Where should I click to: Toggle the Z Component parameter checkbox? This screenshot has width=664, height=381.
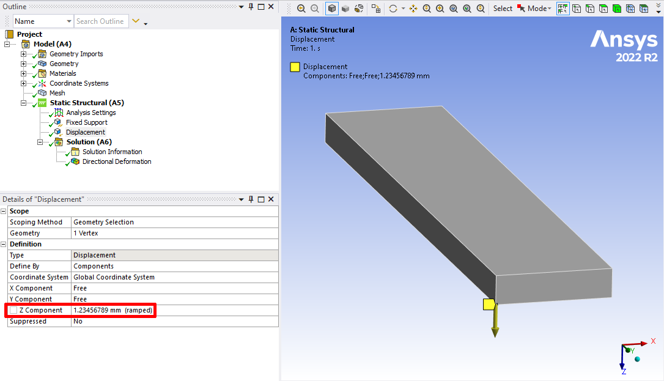[x=13, y=311]
